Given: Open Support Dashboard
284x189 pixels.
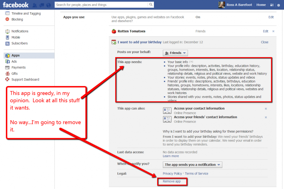Looking at the screenshot, I should (25, 80).
